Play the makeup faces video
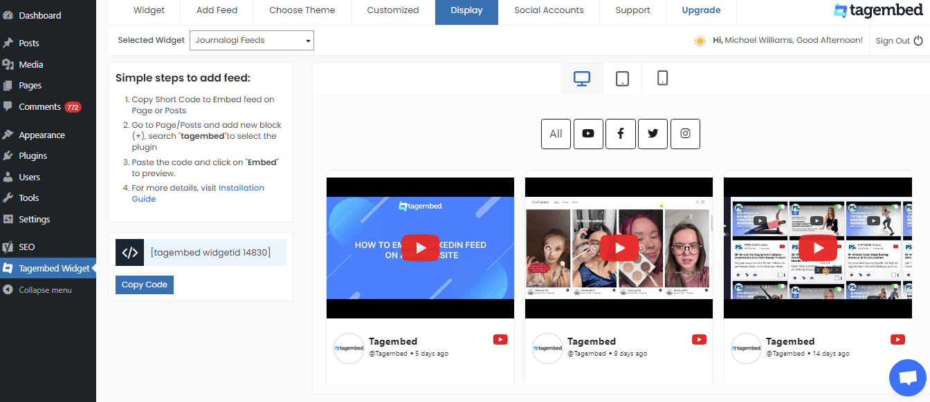This screenshot has height=402, width=930. [x=619, y=247]
